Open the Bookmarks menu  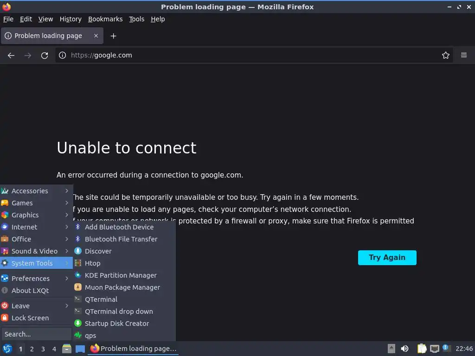[105, 19]
